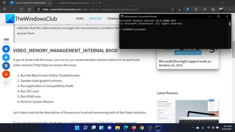Open a new browser tab
The width and height of the screenshot is (235, 132).
pyautogui.click(x=100, y=3)
